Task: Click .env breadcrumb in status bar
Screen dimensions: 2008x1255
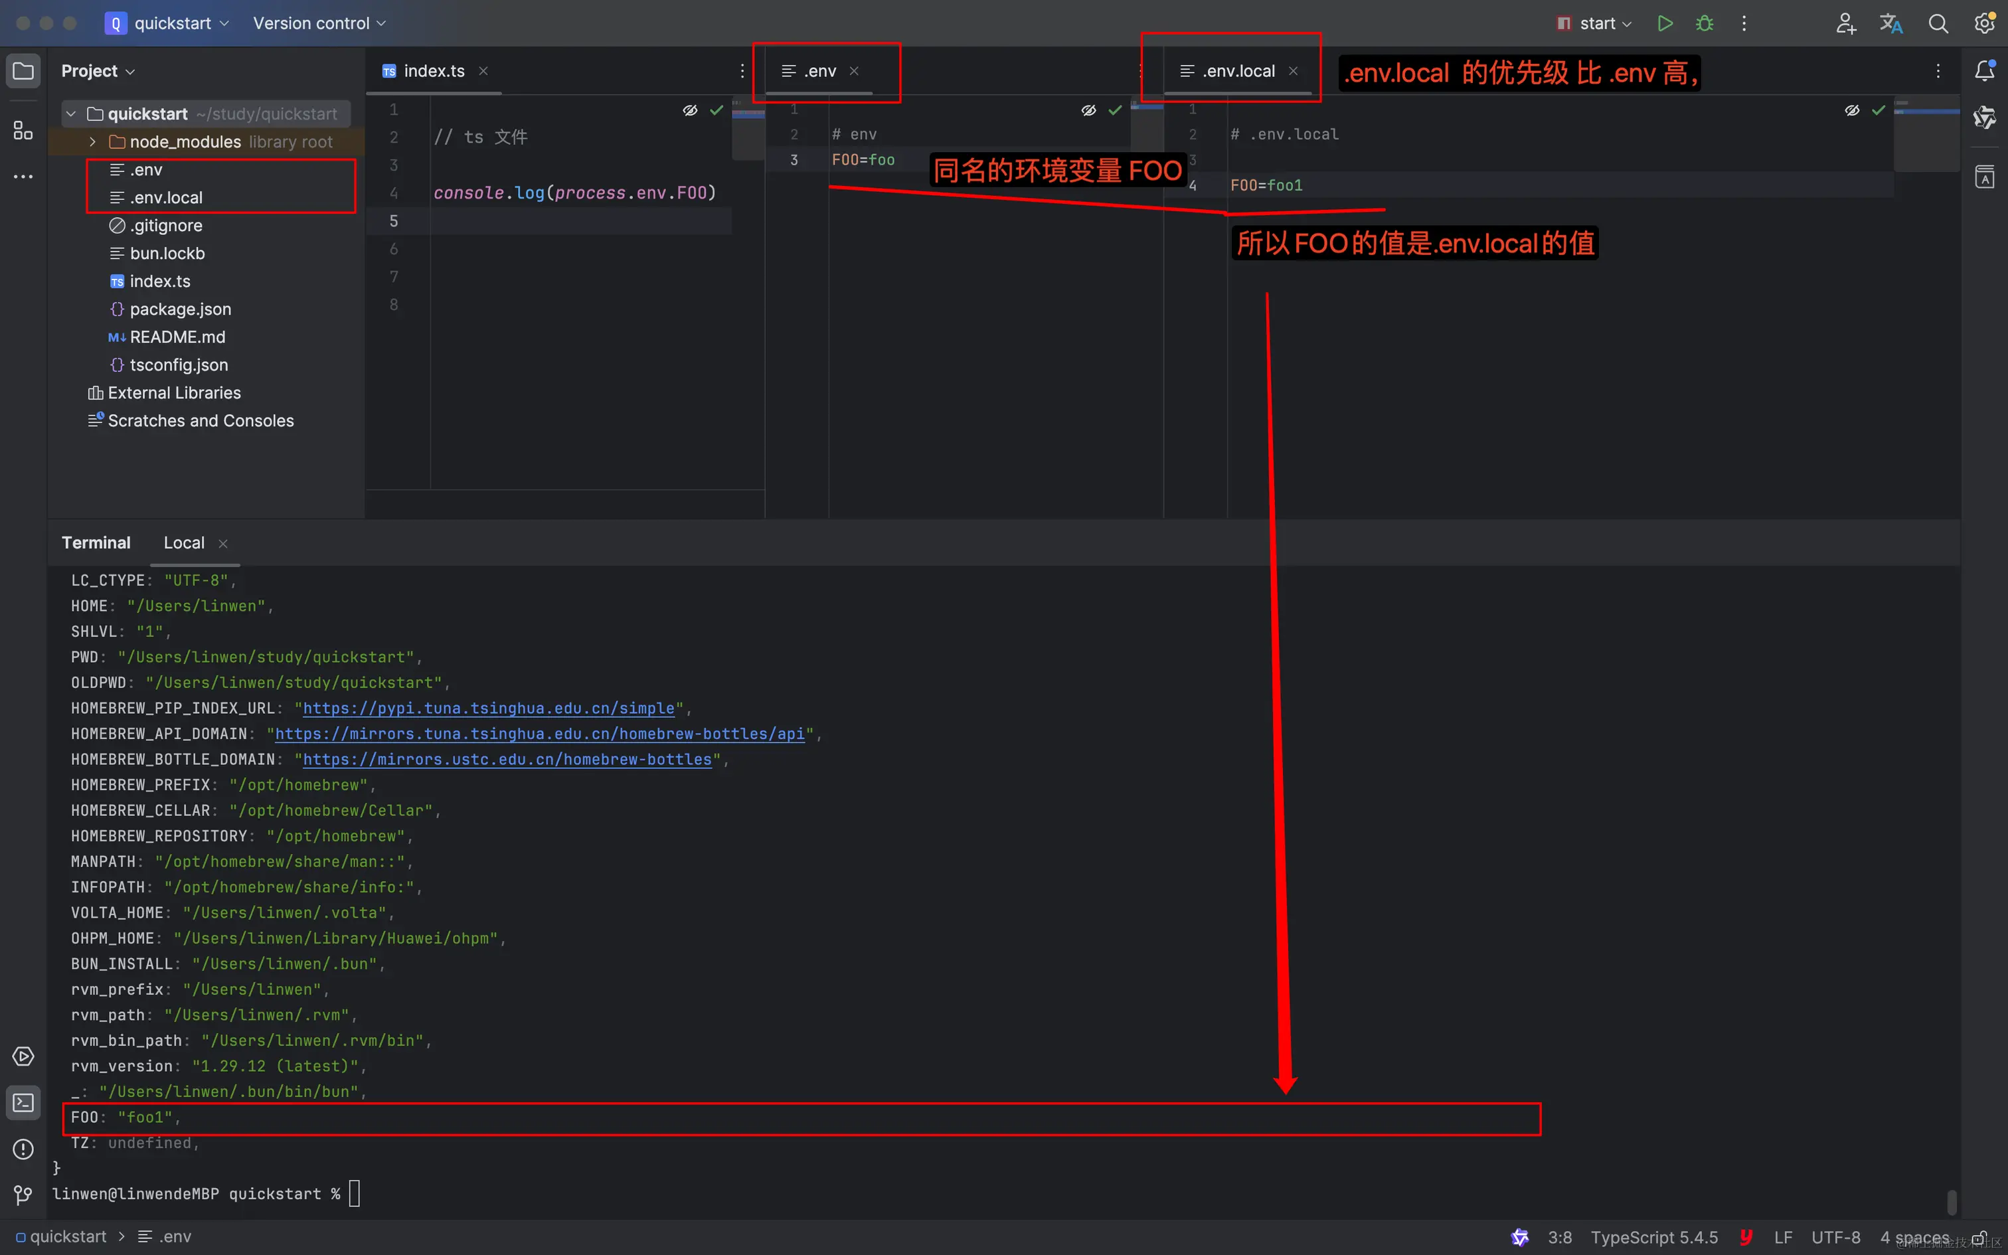Action: tap(164, 1236)
